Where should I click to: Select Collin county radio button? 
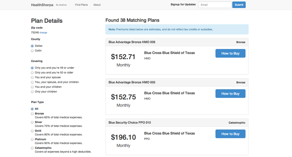[32, 51]
